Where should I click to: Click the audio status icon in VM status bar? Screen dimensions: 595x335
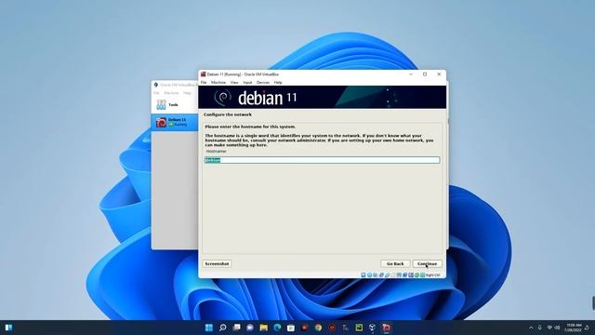[x=375, y=275]
